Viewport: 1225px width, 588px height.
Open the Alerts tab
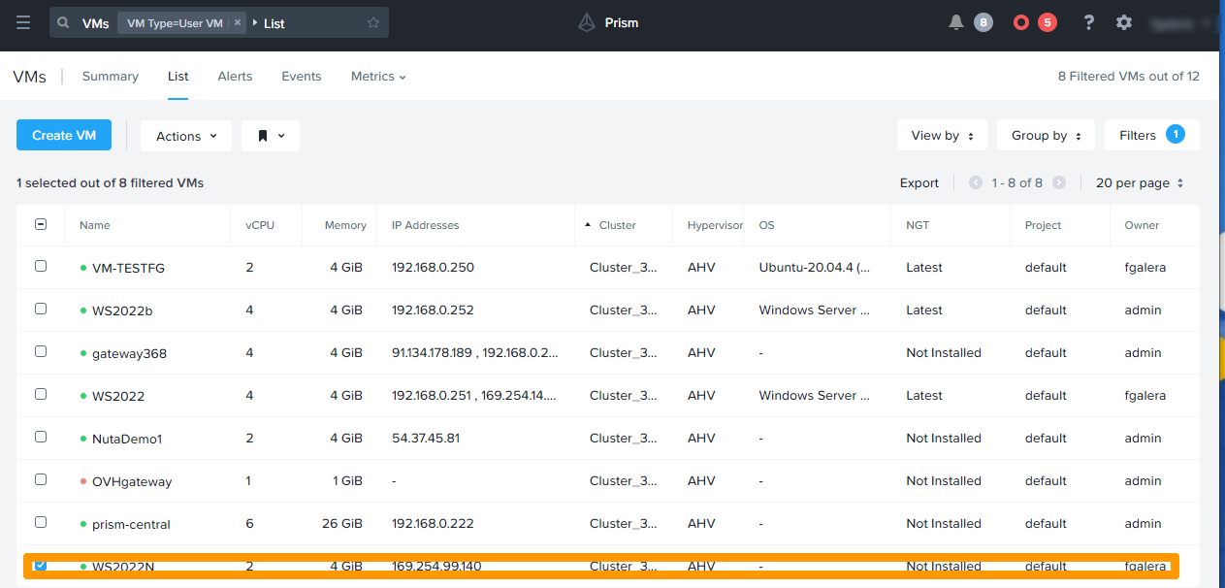tap(235, 76)
